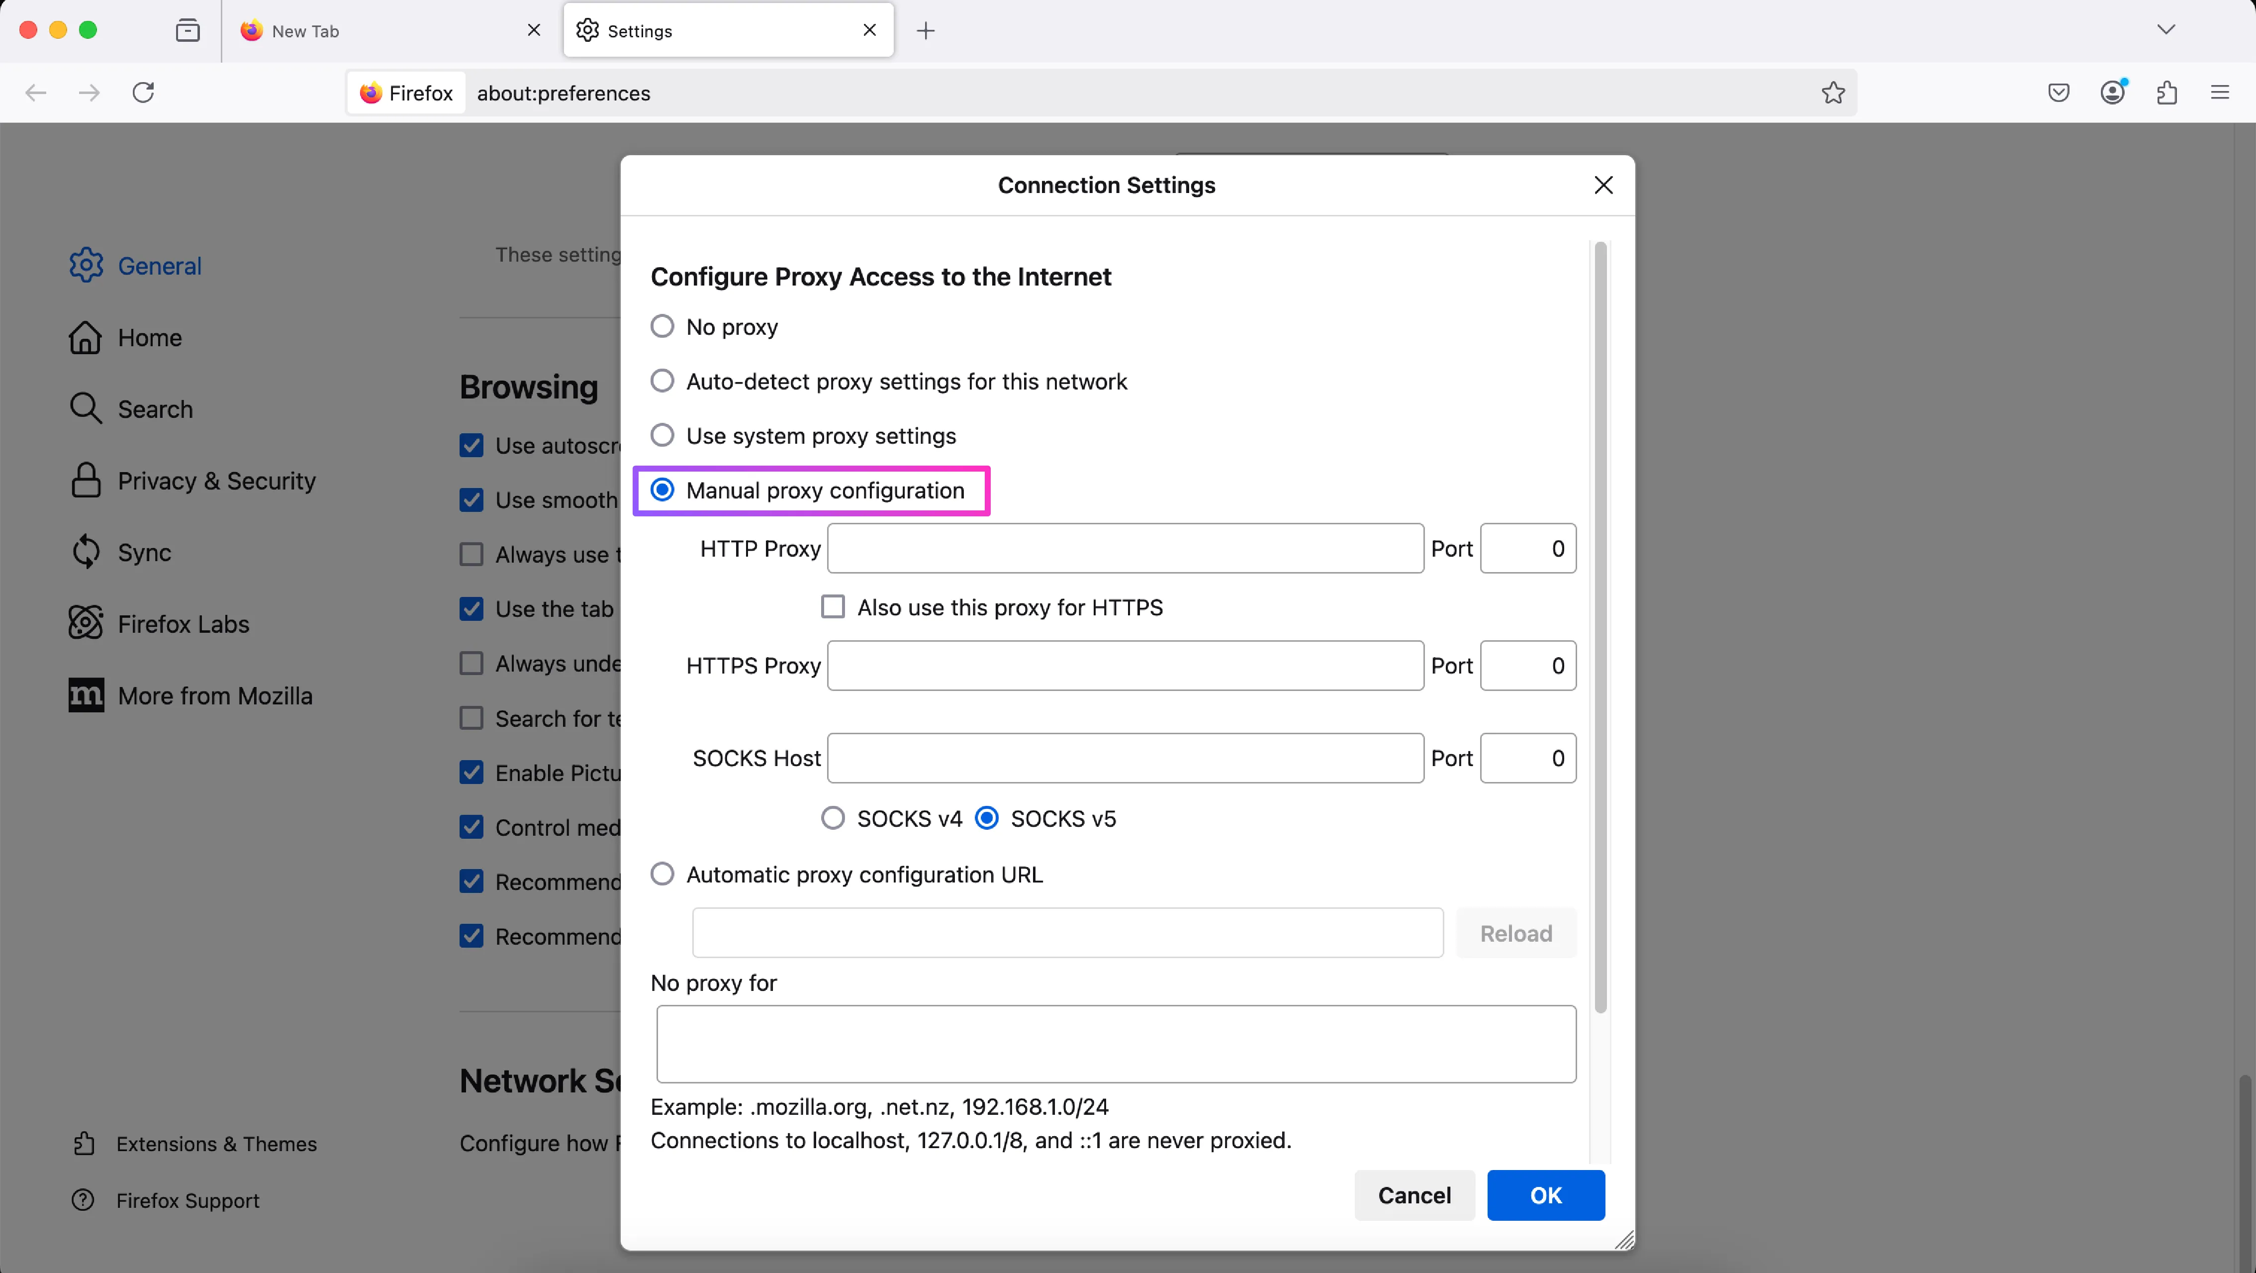Click the reload page icon
The height and width of the screenshot is (1273, 2256).
pyautogui.click(x=144, y=93)
